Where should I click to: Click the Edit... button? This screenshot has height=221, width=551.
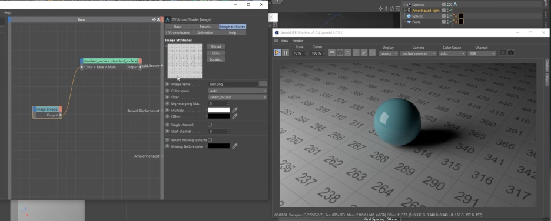pyautogui.click(x=216, y=53)
